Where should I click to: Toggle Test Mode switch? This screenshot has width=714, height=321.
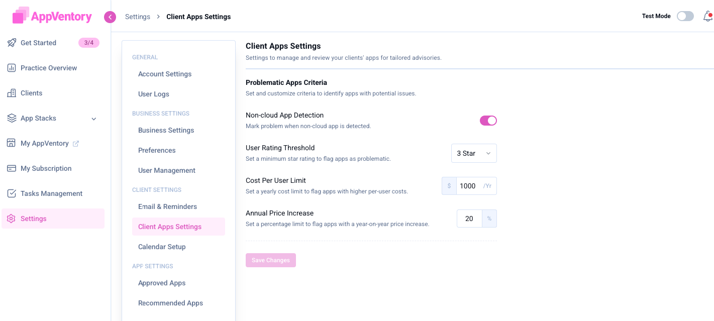click(685, 16)
